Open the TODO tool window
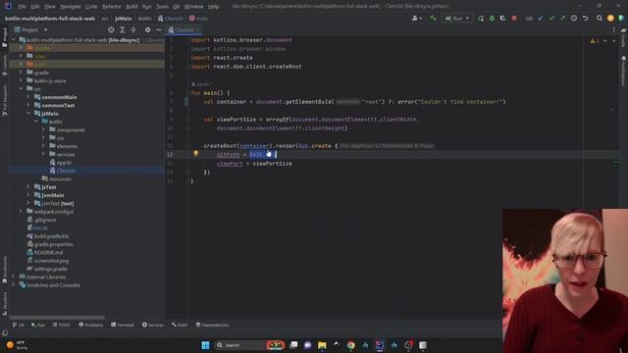 click(61, 325)
